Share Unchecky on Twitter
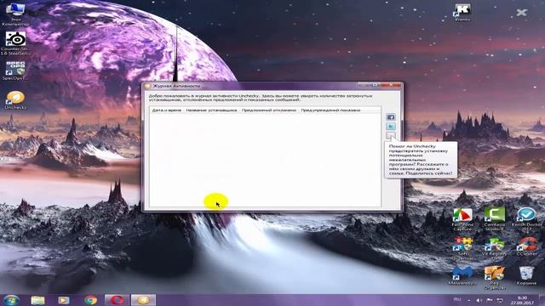The height and width of the screenshot is (306, 545). (x=391, y=127)
